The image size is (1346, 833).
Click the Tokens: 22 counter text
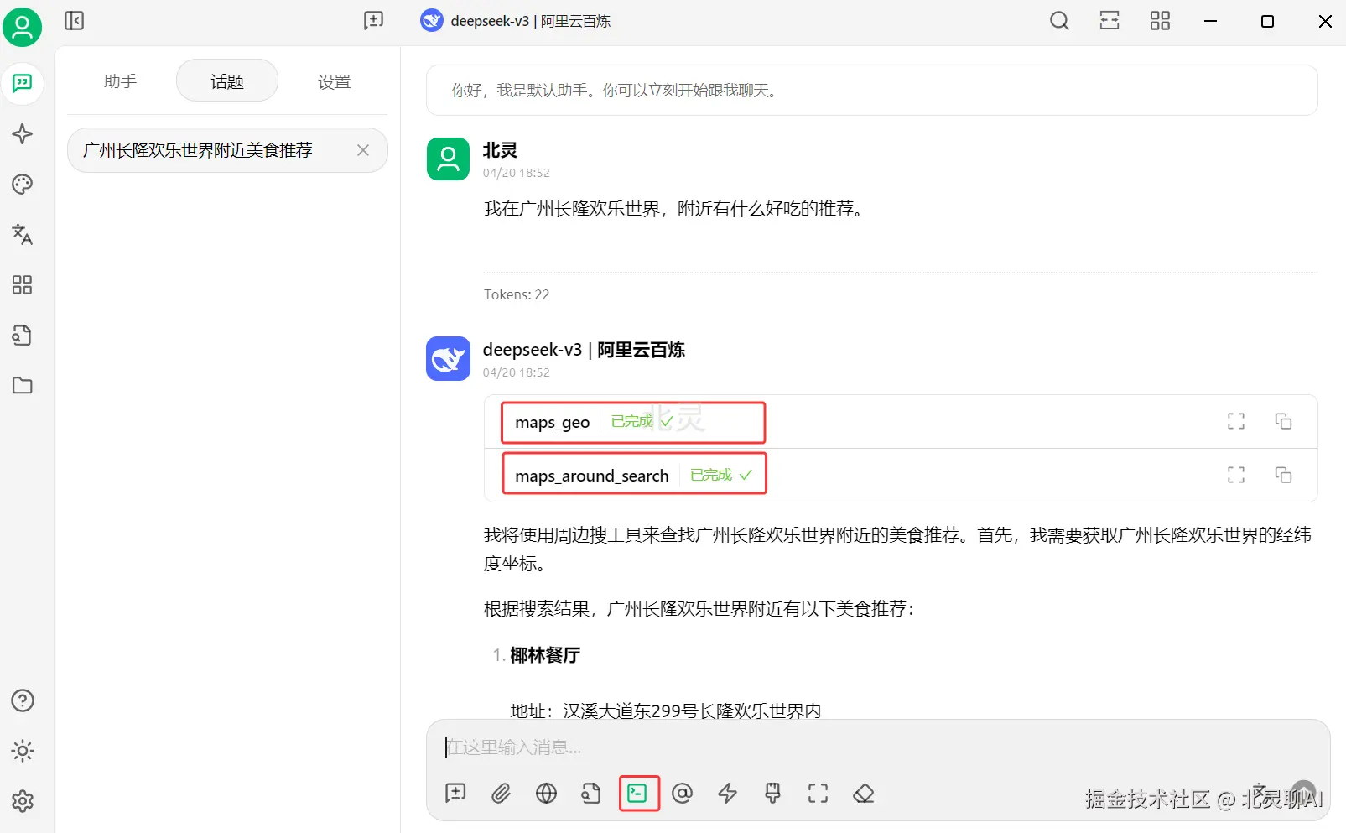(517, 294)
